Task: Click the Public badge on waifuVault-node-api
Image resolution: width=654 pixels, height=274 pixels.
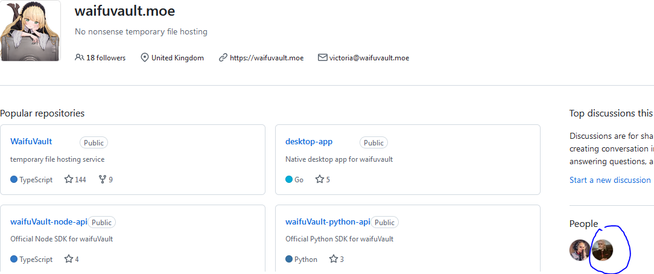Action: 102,223
